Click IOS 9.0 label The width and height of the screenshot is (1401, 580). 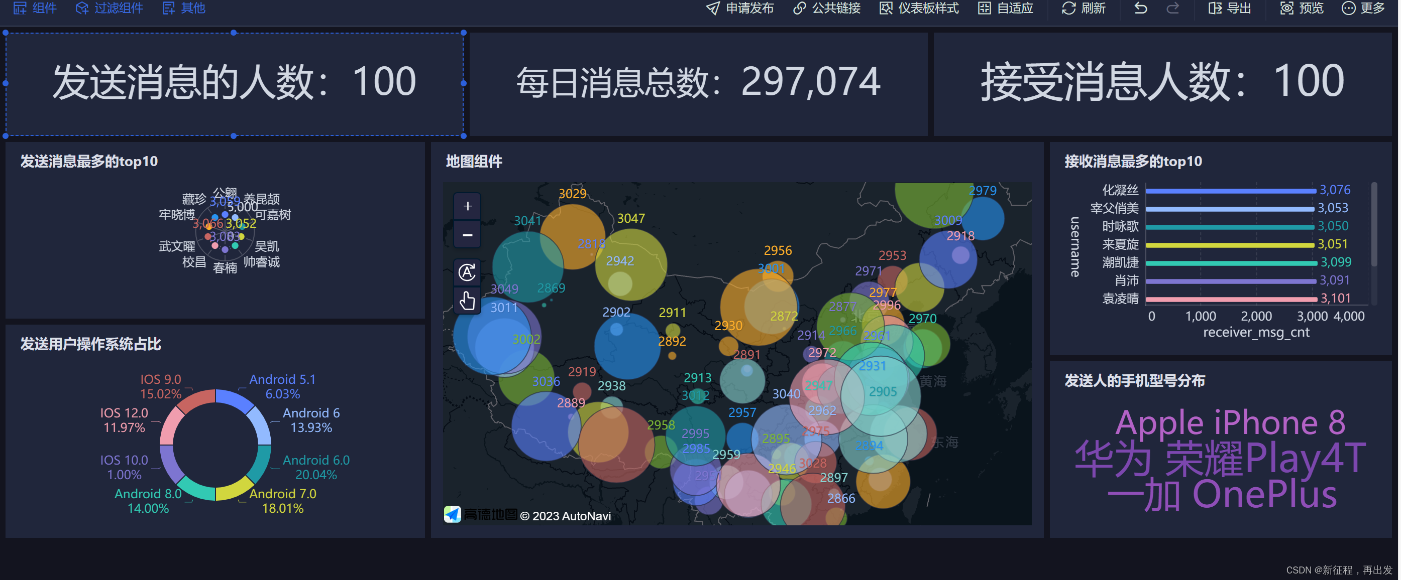161,386
